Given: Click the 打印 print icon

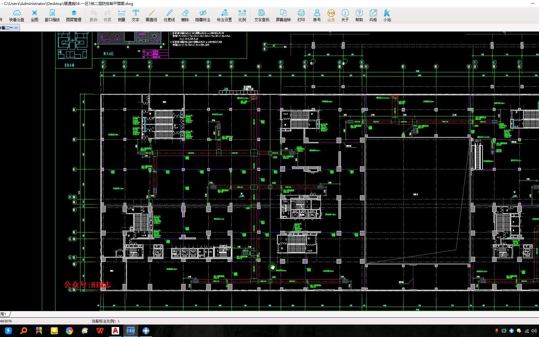Looking at the screenshot, I should (301, 15).
